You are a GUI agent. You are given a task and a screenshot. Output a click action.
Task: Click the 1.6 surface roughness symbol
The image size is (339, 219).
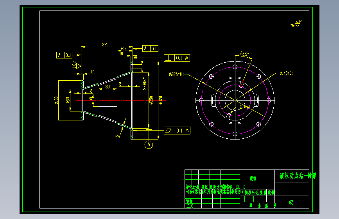(x=76, y=65)
